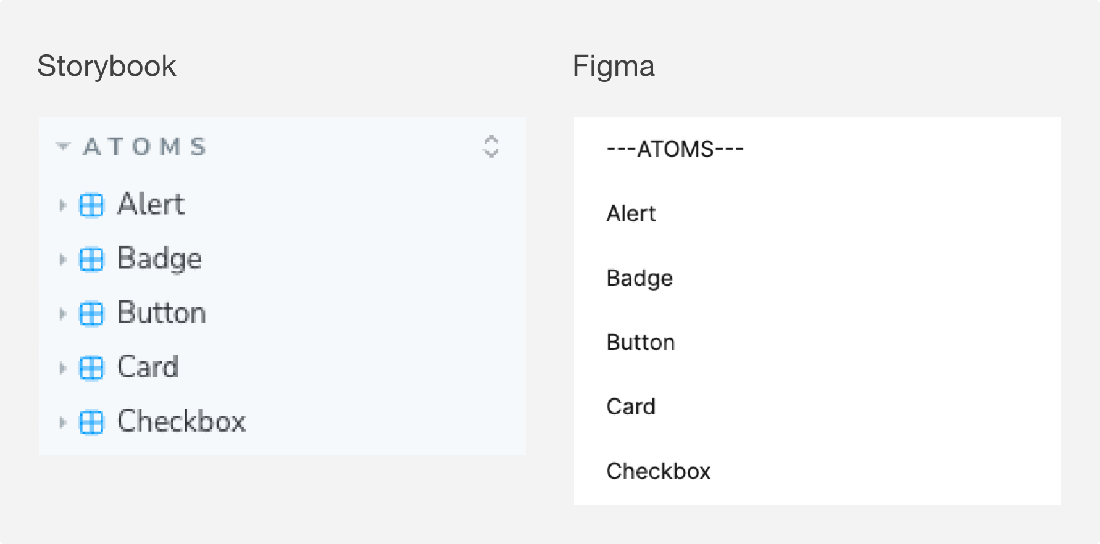
Task: Expand the Checkbox tree arrow
Action: 62,422
